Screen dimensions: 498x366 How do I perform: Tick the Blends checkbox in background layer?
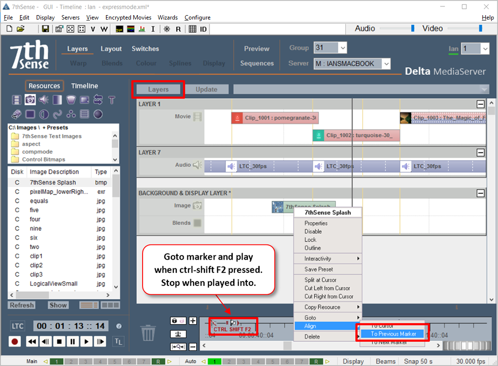pos(198,223)
